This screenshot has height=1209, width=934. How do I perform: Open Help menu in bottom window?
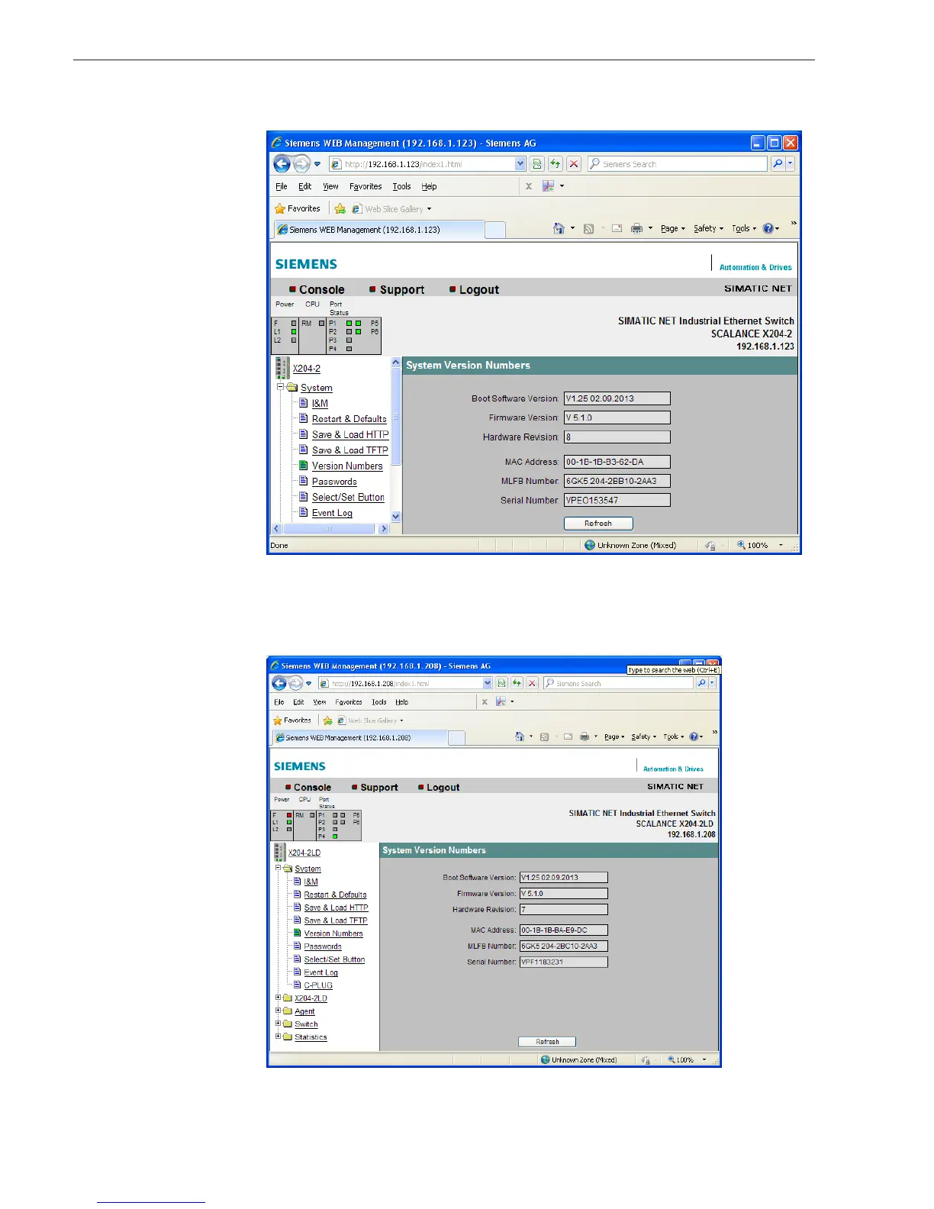pyautogui.click(x=401, y=702)
